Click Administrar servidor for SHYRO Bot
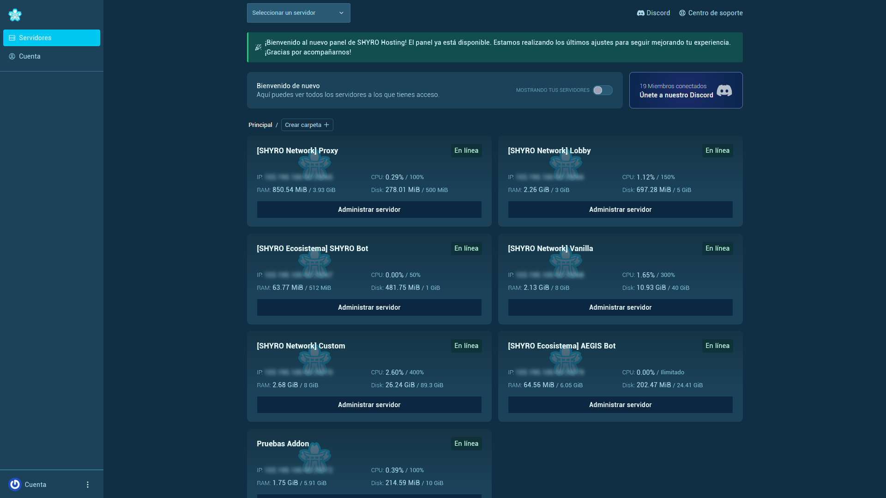This screenshot has width=886, height=498. click(369, 307)
